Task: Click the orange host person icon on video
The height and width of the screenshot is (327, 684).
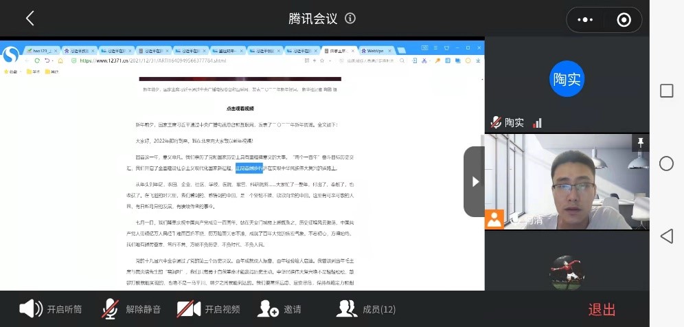Action: pyautogui.click(x=494, y=219)
